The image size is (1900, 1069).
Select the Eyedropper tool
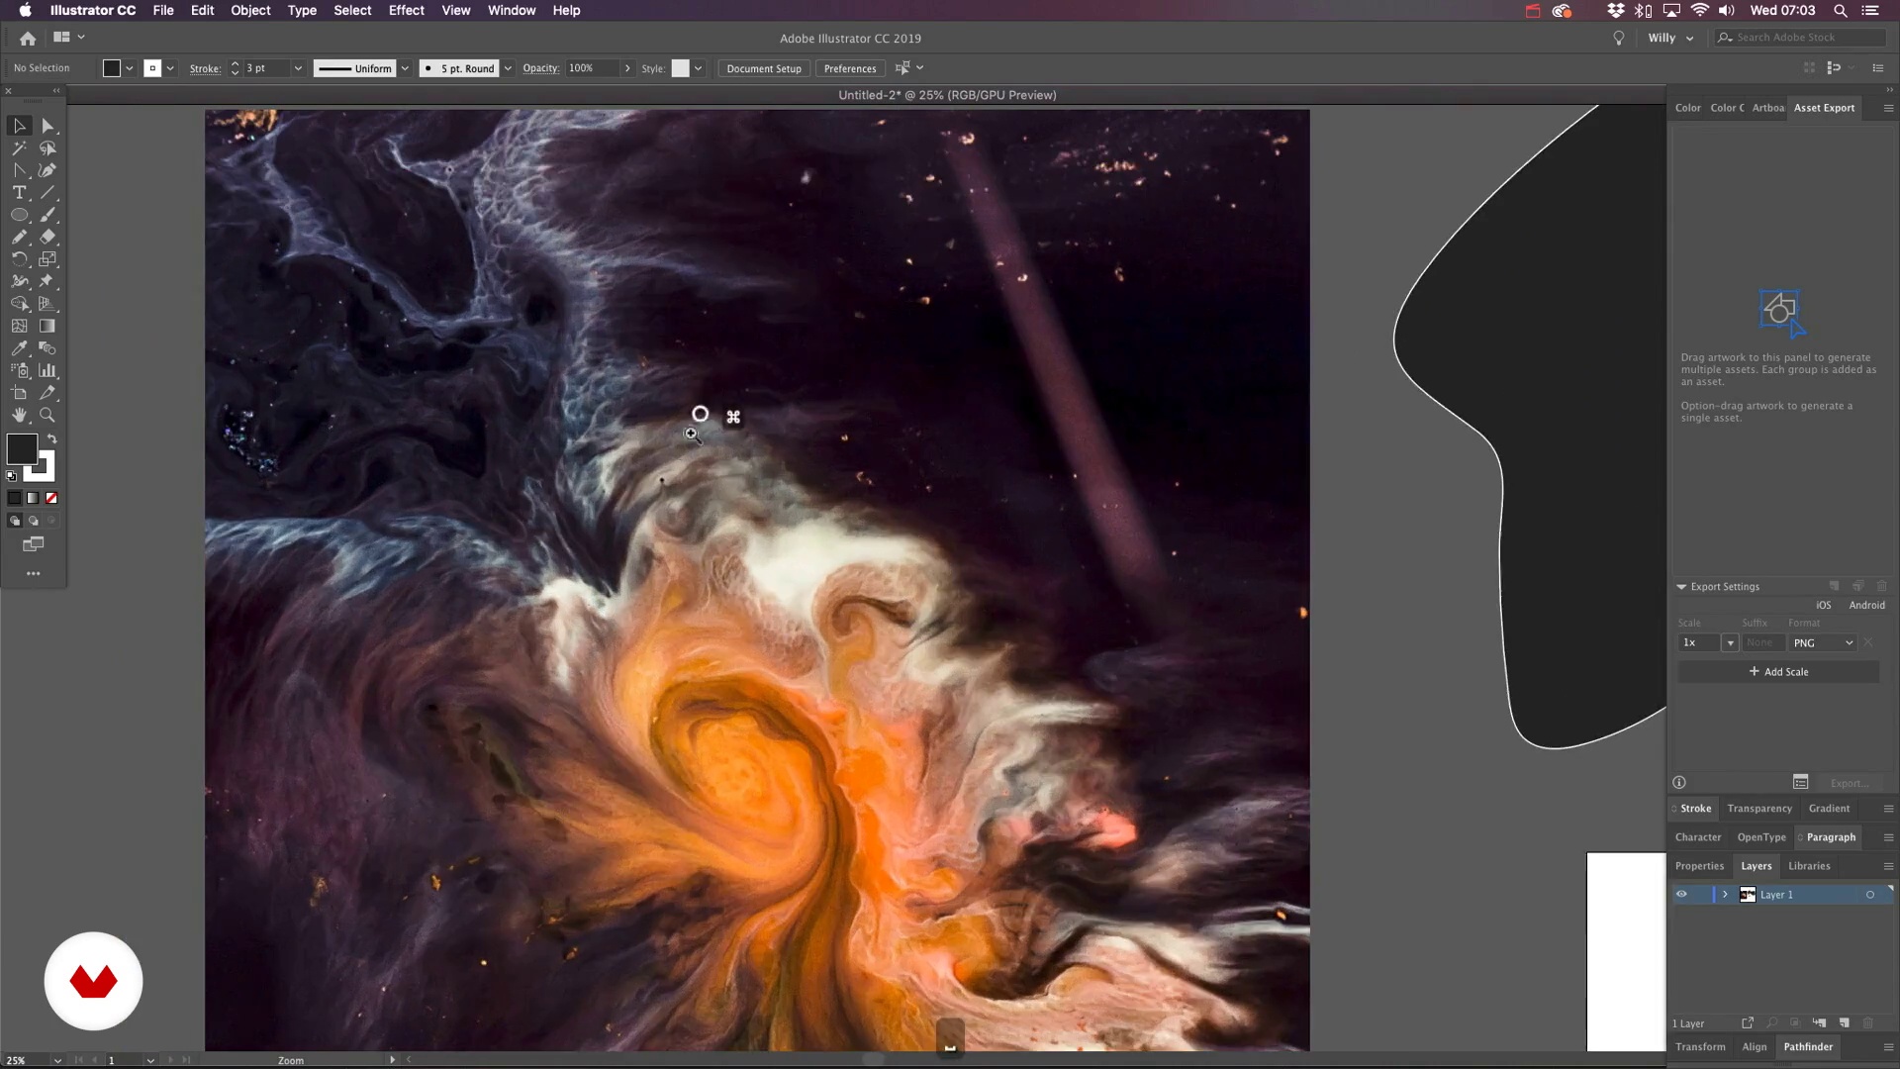click(x=19, y=348)
